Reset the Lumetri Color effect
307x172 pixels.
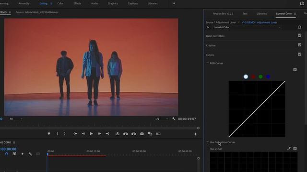(x=299, y=27)
